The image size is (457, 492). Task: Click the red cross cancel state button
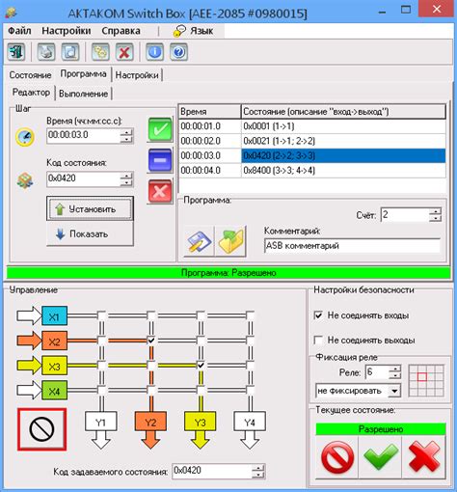pos(424,456)
